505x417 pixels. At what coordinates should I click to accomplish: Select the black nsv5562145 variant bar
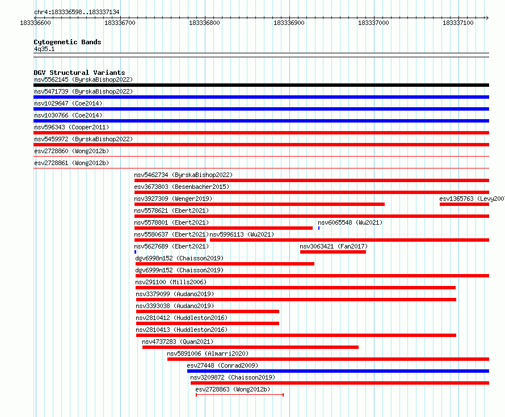[x=261, y=85]
